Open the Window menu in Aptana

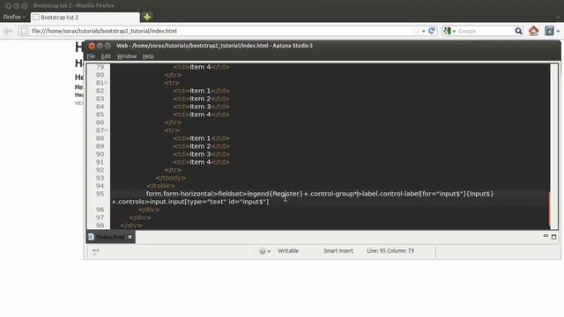point(127,56)
